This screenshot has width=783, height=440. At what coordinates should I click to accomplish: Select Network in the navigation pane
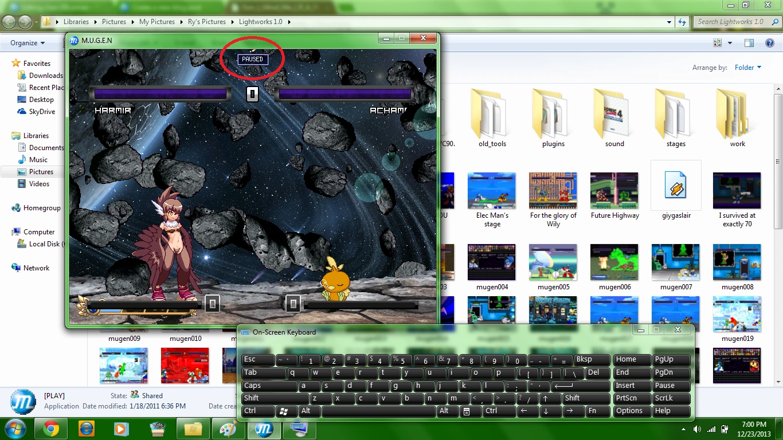tap(30, 268)
